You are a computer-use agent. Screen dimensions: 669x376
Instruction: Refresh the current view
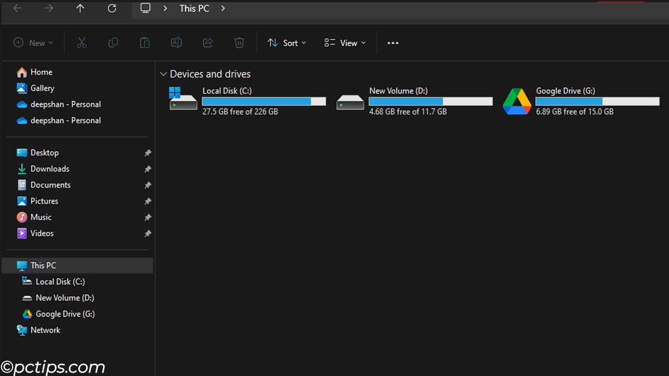(112, 8)
